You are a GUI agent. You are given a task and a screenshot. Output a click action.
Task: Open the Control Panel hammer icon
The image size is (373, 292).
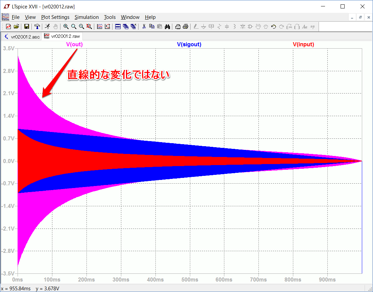tap(37, 26)
